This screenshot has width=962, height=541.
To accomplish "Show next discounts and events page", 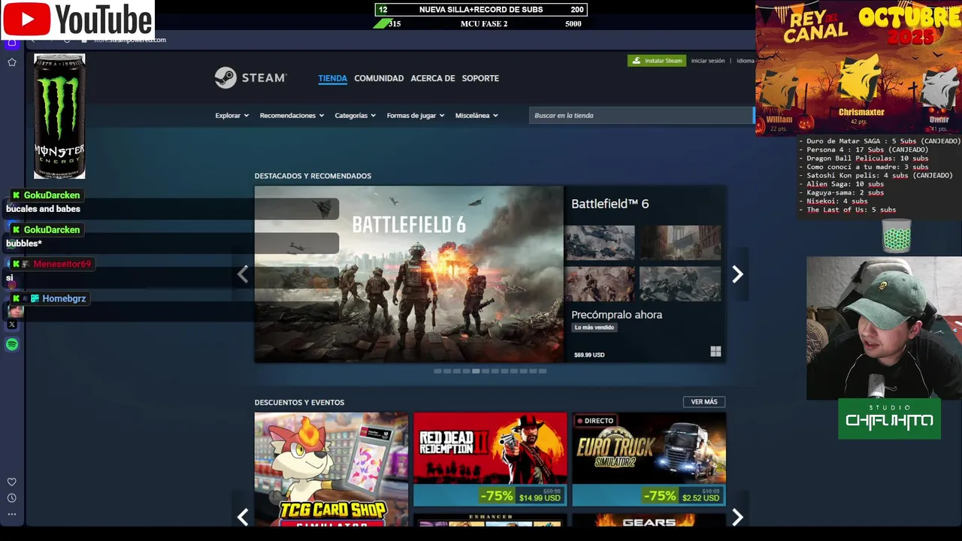I will [737, 517].
